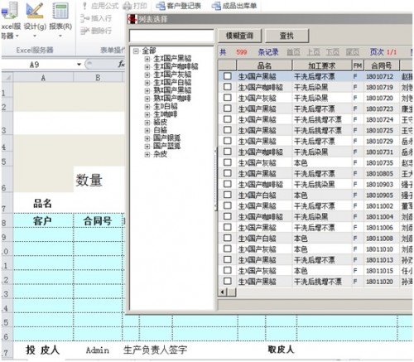
Task: Click the 应用公式 toolbar icon
Action: pos(84,6)
